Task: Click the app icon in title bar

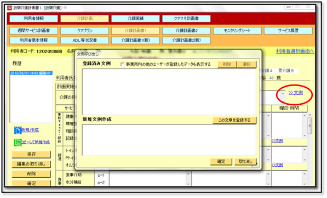Action: 10,8
